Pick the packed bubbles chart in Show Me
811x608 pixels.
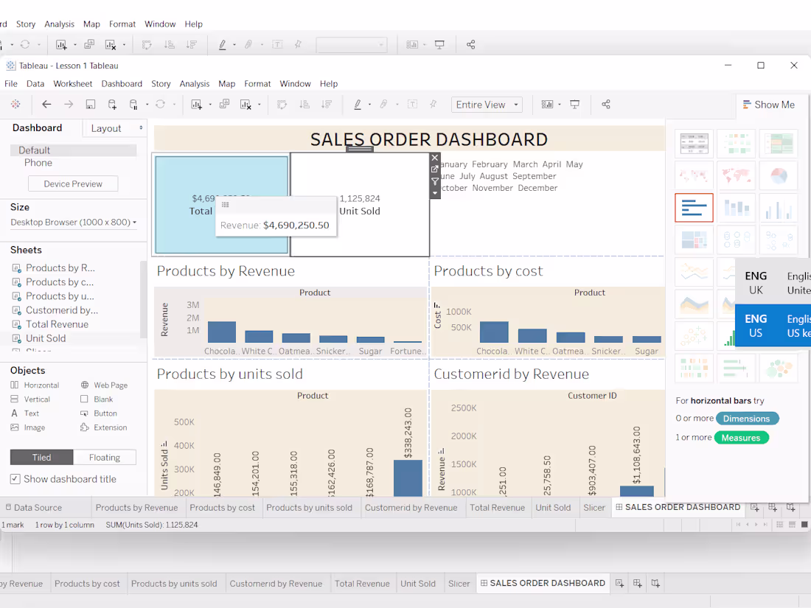click(x=779, y=368)
